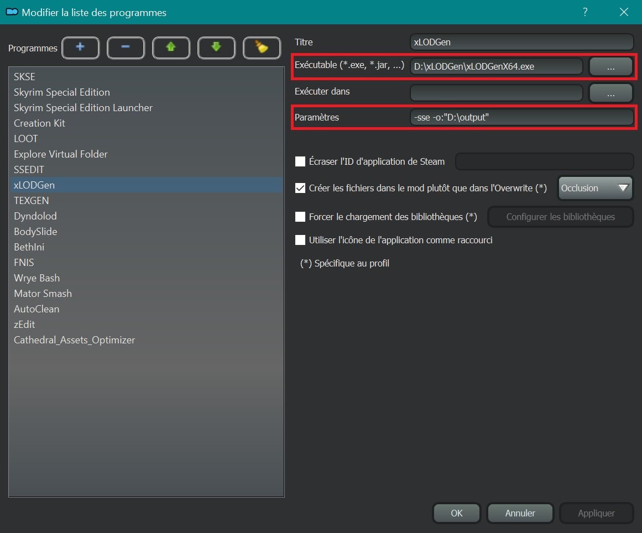This screenshot has width=642, height=533.
Task: Click the Annuler button
Action: pos(520,513)
